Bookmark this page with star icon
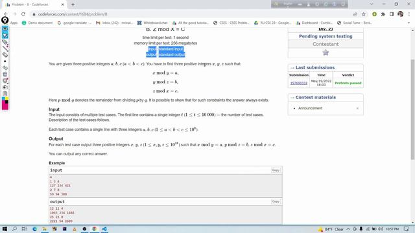This screenshot has width=415, height=233. [364, 14]
